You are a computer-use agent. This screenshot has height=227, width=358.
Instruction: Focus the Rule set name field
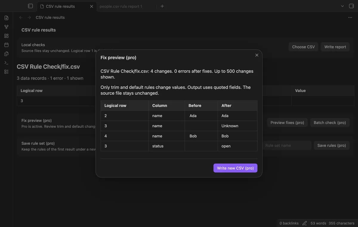point(287,145)
